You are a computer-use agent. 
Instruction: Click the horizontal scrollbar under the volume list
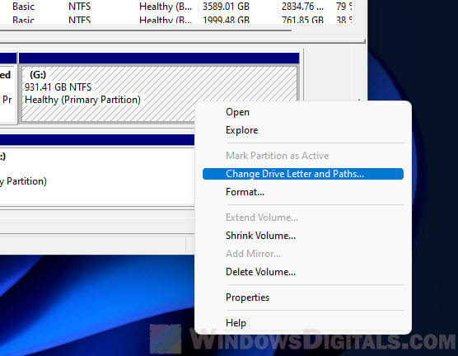[x=146, y=30]
